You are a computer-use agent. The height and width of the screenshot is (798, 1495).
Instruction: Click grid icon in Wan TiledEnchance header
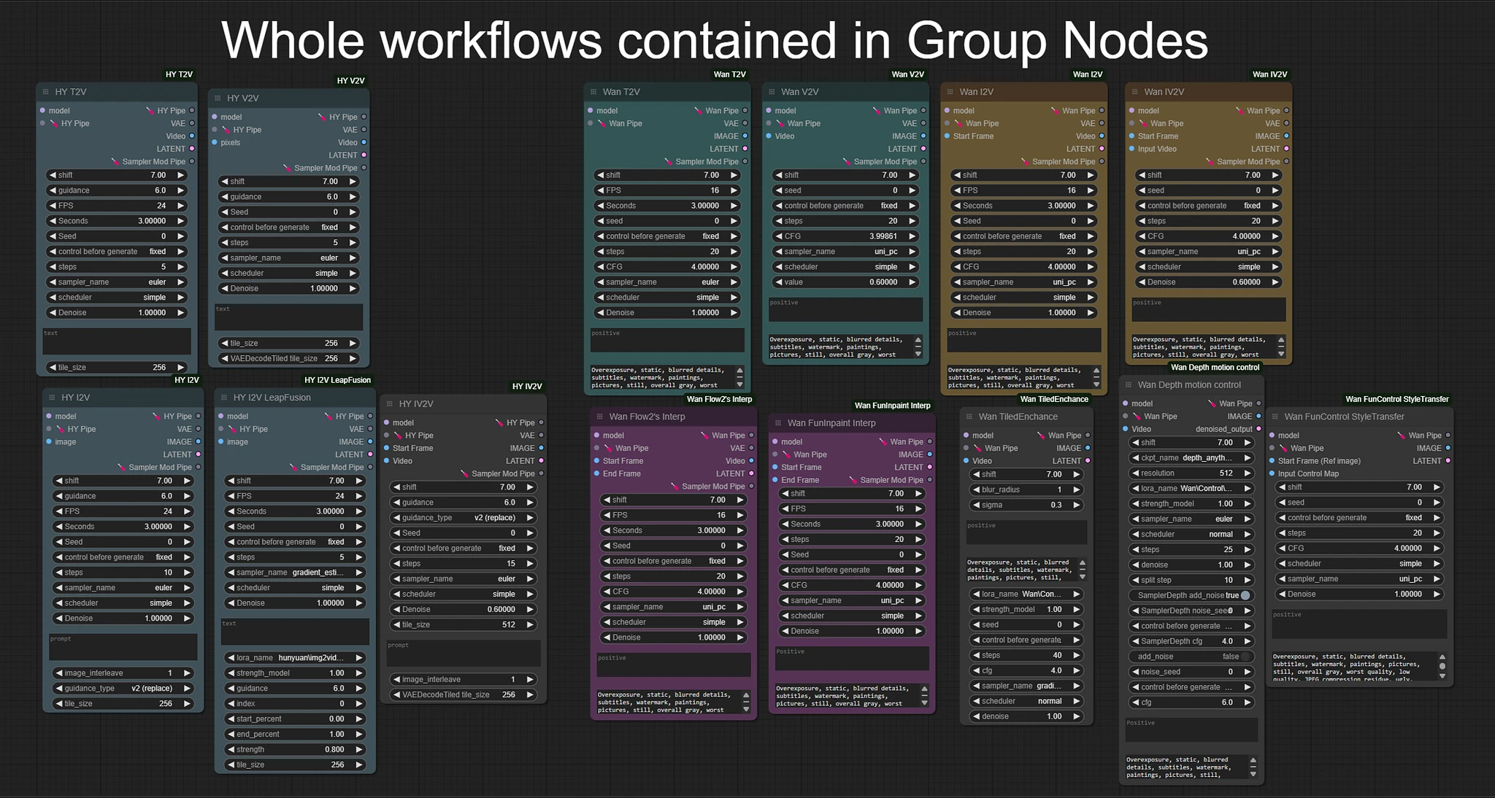click(x=969, y=417)
